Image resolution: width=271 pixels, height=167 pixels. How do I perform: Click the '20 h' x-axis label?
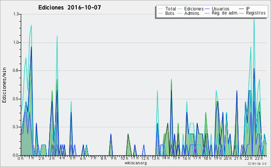pos(228,158)
